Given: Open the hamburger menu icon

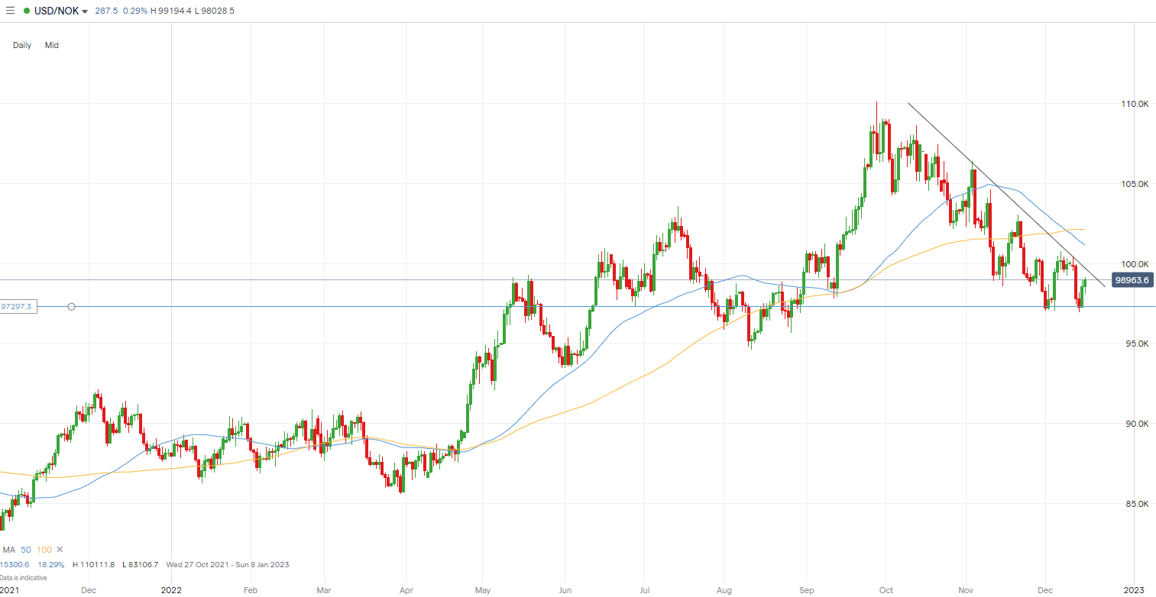Looking at the screenshot, I should 9,11.
